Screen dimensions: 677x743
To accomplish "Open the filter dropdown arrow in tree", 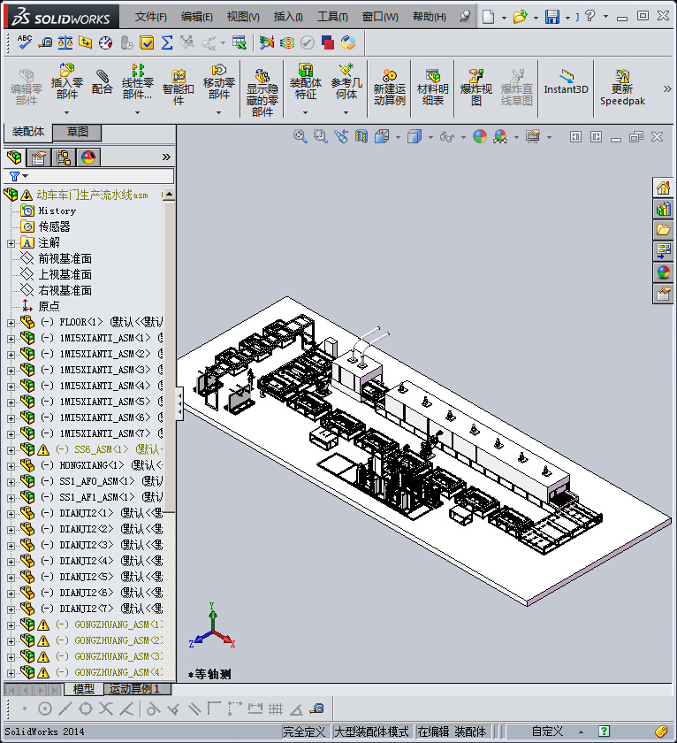I will click(25, 176).
